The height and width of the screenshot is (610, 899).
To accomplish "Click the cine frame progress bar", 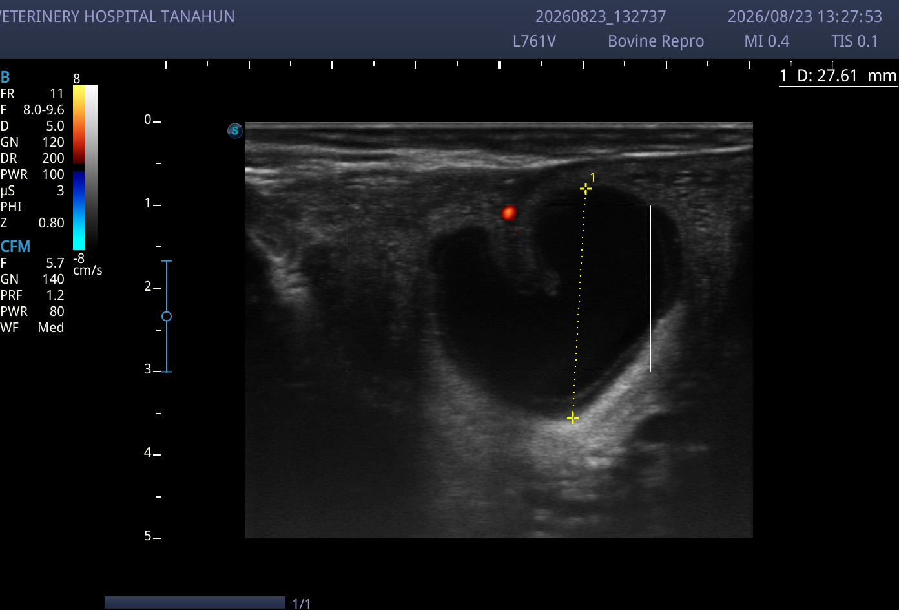I will point(195,603).
